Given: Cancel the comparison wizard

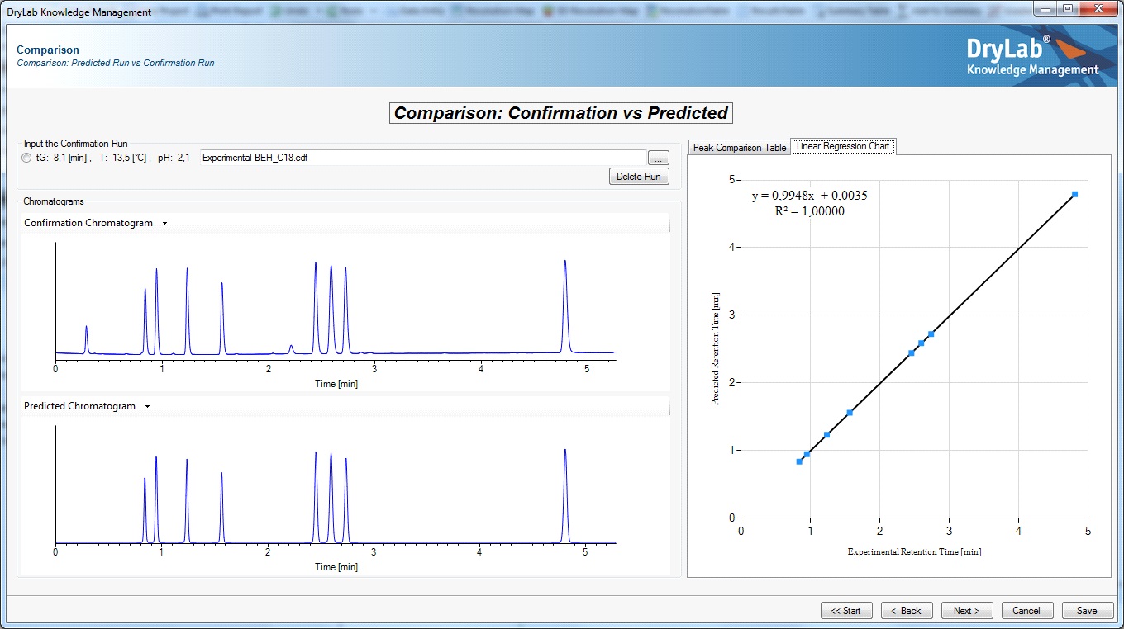Looking at the screenshot, I should click(1026, 611).
